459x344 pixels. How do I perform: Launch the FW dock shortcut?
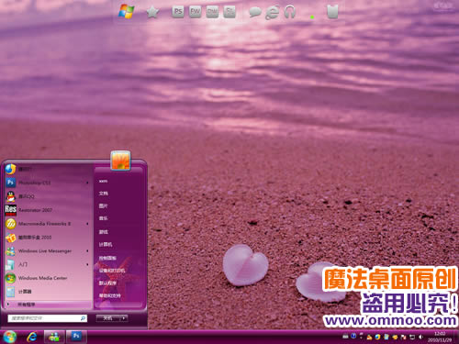[195, 12]
